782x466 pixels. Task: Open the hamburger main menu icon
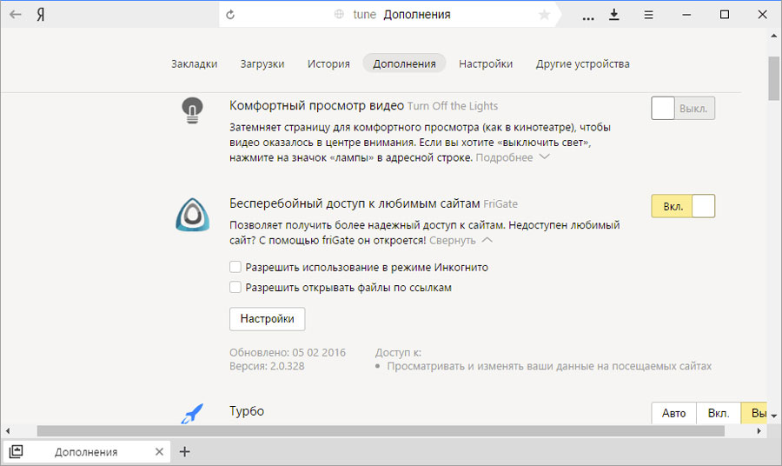pyautogui.click(x=648, y=15)
